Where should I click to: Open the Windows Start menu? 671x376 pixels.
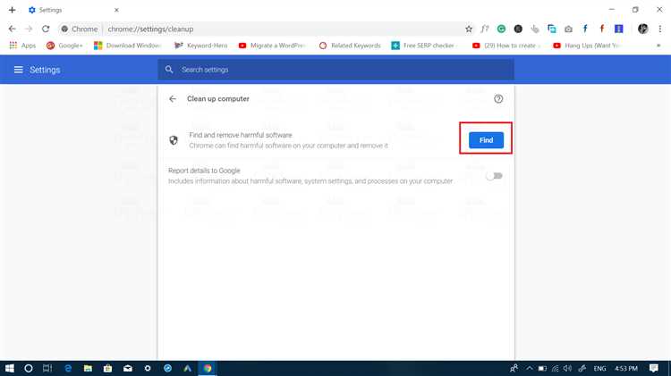point(10,368)
